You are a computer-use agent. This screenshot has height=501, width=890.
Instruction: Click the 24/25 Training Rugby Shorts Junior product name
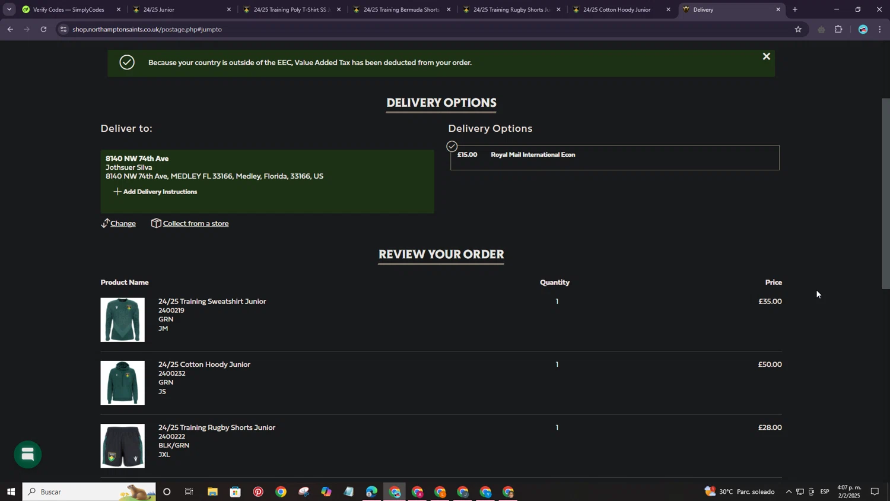(217, 427)
